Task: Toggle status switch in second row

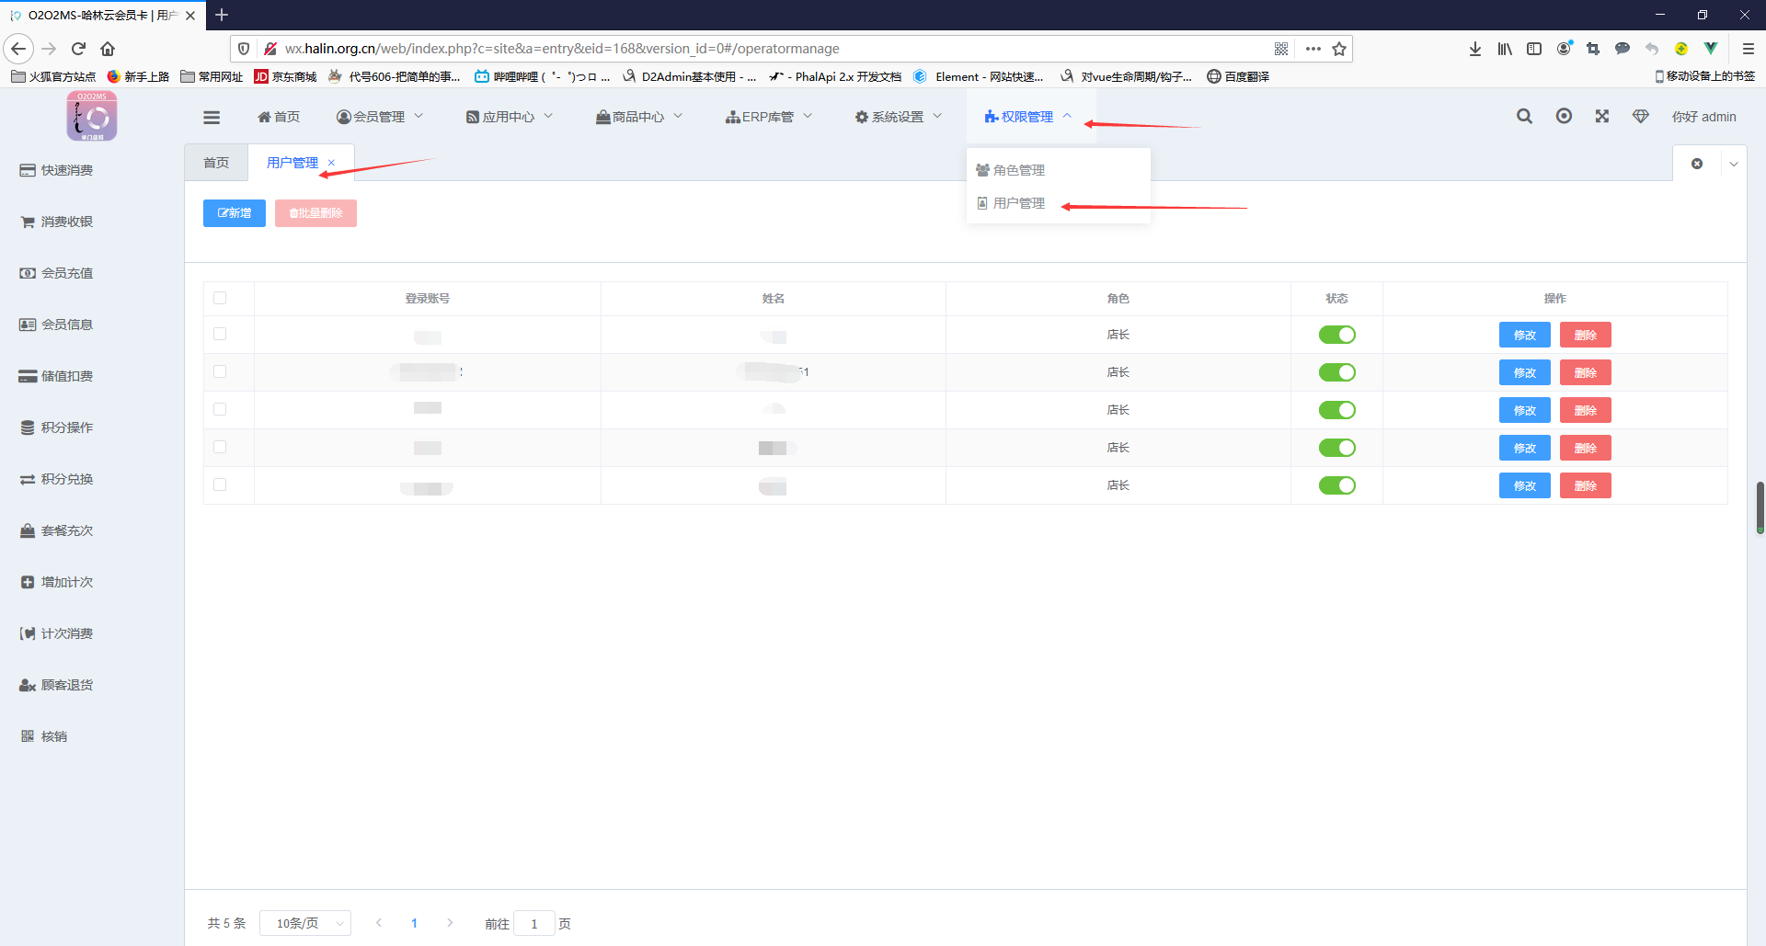Action: pos(1336,372)
